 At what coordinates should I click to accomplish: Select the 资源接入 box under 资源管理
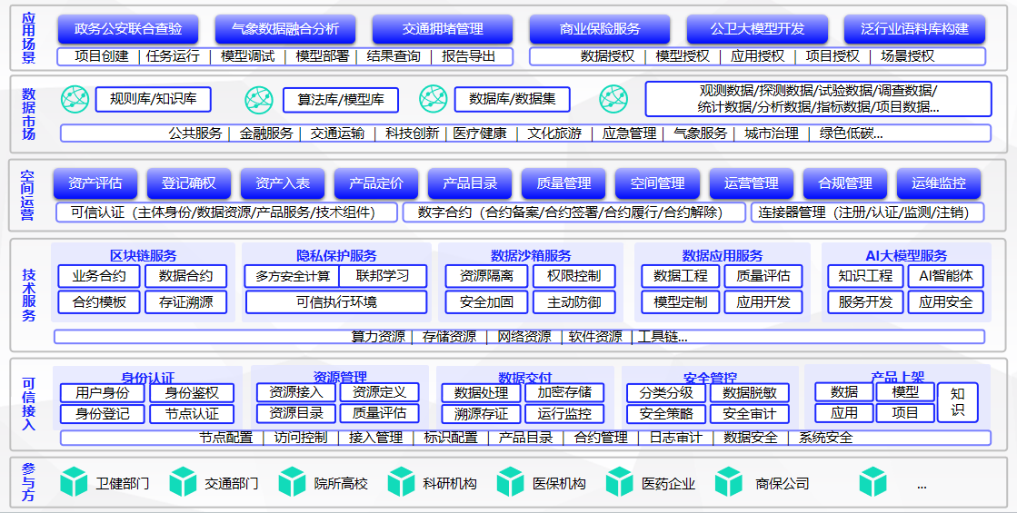coord(295,392)
